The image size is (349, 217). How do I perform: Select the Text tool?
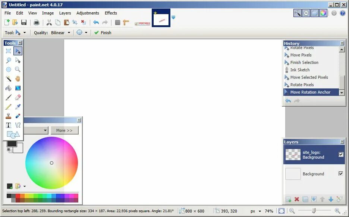[9, 125]
